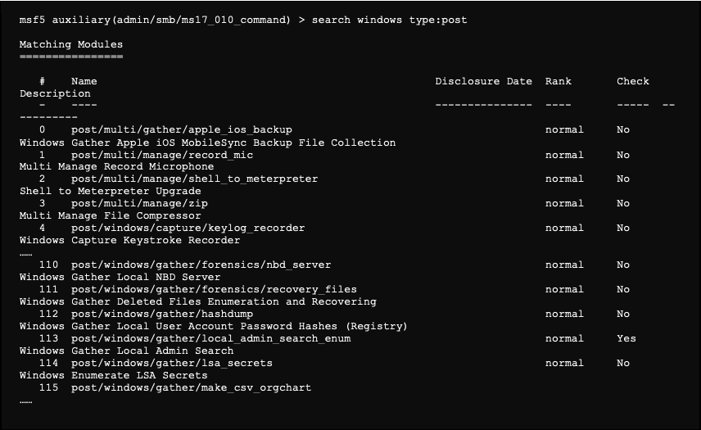
Task: Click the post/windows/gather/forensics/recovery_files module path
Action: coord(214,289)
